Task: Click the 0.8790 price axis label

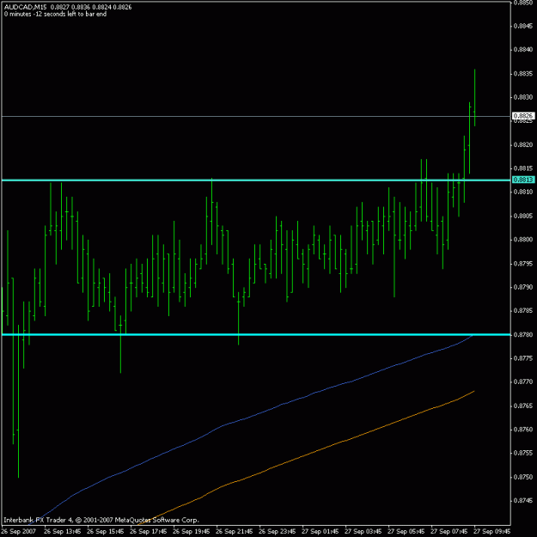Action: pos(523,287)
